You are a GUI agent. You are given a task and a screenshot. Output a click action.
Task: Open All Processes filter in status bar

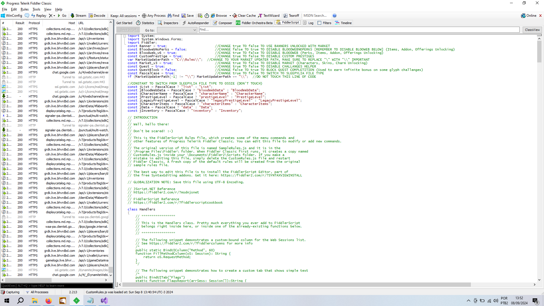(x=37, y=292)
